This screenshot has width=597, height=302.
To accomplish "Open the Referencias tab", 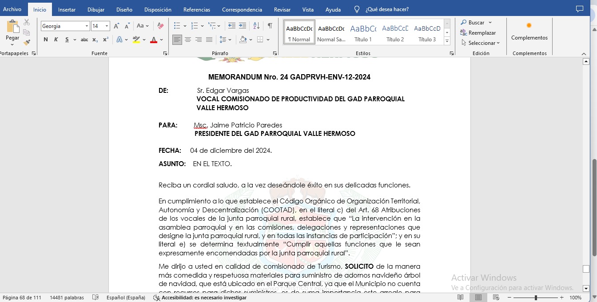I will [197, 9].
